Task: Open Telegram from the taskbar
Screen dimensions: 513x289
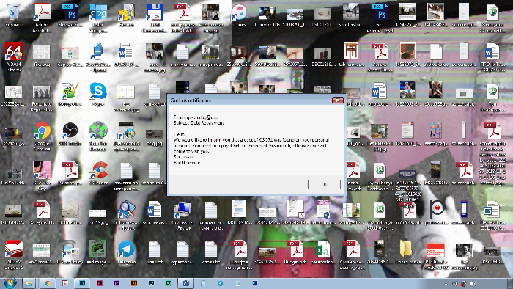Action: click(220, 283)
